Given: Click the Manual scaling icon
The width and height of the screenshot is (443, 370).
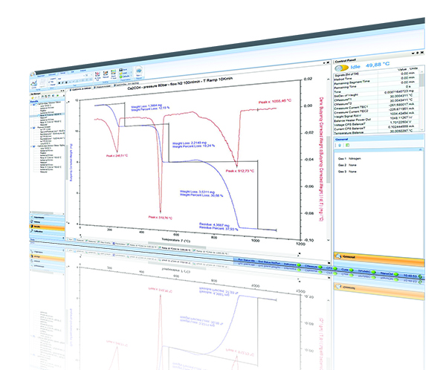Looking at the screenshot, I should click(106, 73).
